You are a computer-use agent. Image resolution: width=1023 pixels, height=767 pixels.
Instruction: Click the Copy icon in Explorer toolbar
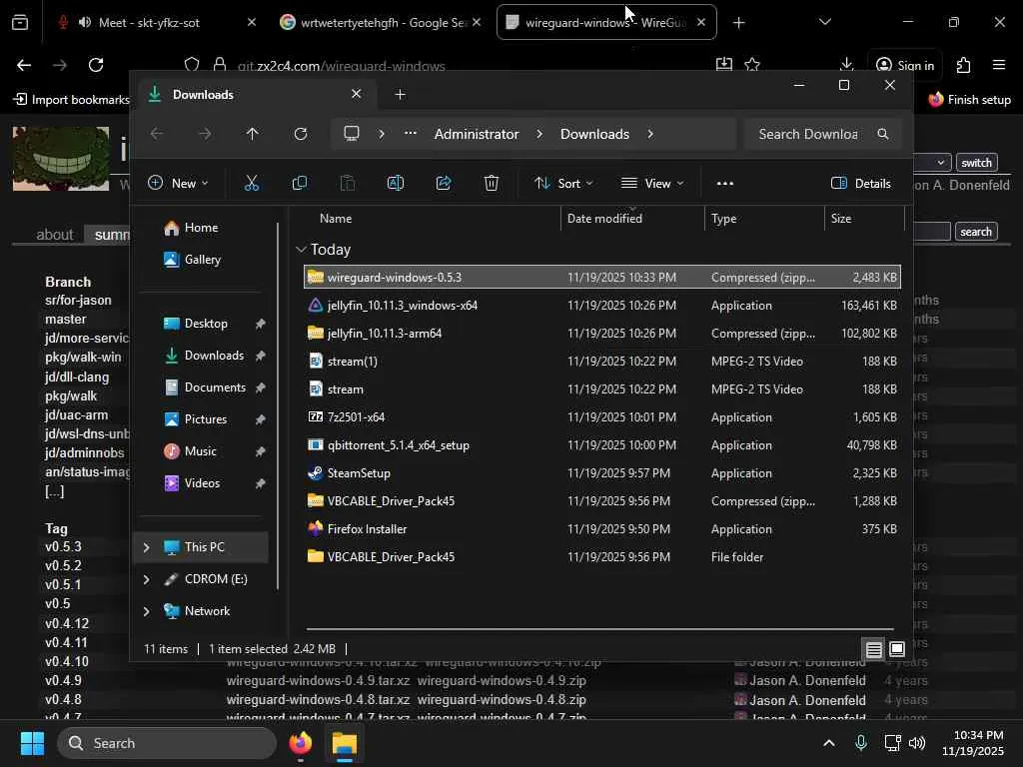tap(299, 183)
